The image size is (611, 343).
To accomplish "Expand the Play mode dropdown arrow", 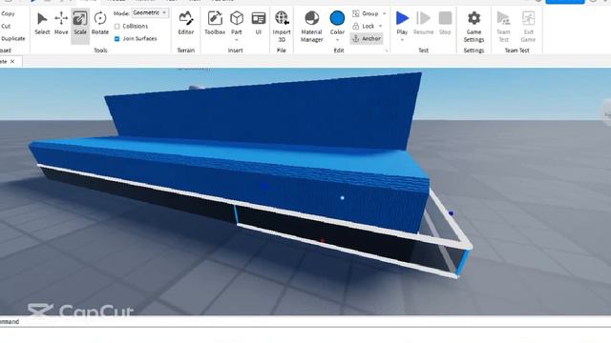I will 402,40.
